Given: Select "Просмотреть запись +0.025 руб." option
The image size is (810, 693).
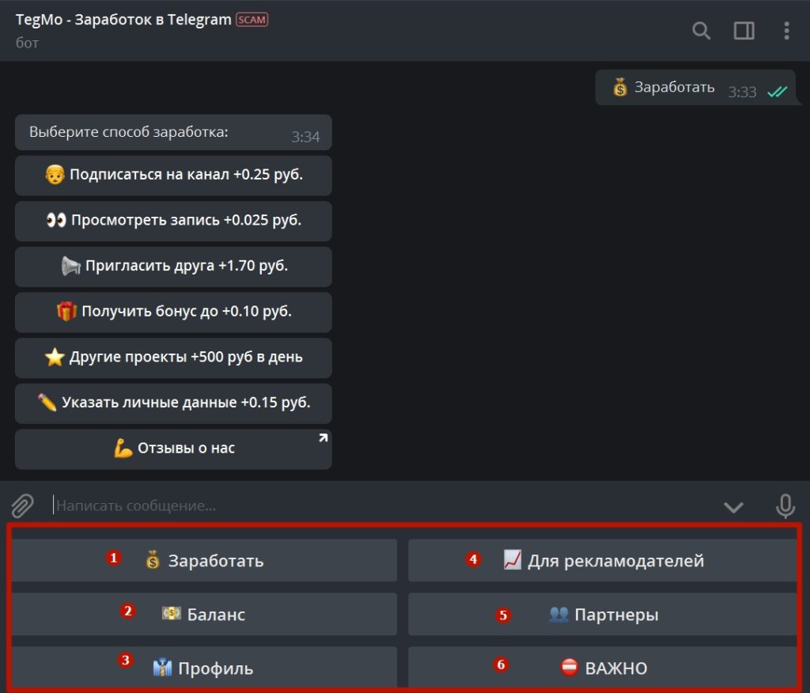Looking at the screenshot, I should click(x=173, y=221).
